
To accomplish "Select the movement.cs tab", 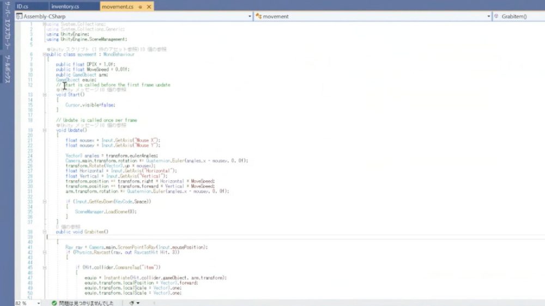I will (x=118, y=7).
